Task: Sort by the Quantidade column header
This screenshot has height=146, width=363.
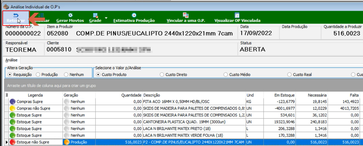Action: pyautogui.click(x=119, y=95)
